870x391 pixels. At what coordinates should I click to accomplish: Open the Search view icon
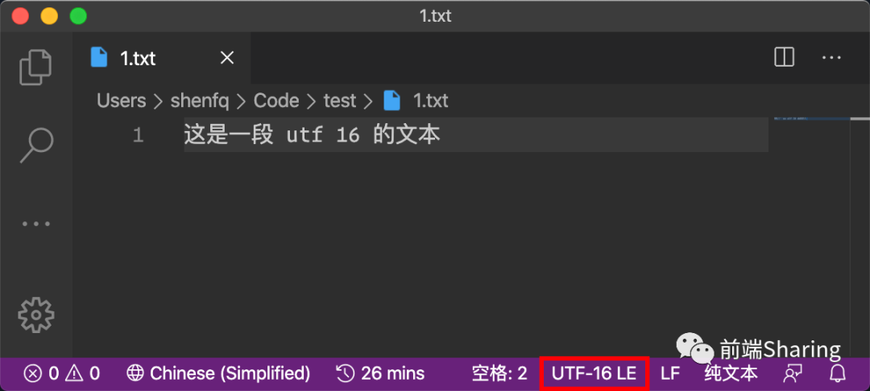35,145
